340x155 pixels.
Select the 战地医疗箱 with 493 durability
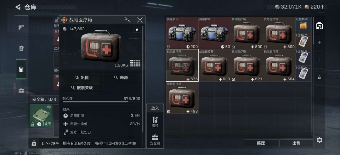(x=182, y=98)
